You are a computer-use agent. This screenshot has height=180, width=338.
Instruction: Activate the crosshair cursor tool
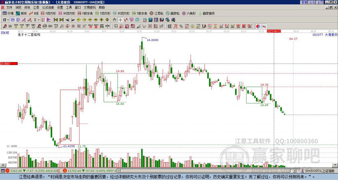point(120,20)
